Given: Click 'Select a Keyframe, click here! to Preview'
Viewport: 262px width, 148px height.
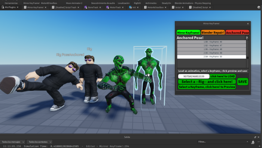Looking at the screenshot, I should tap(207, 87).
